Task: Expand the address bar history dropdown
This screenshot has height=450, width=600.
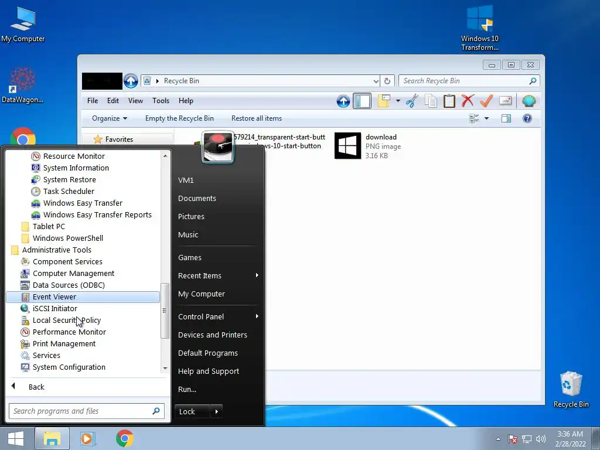Action: (376, 81)
